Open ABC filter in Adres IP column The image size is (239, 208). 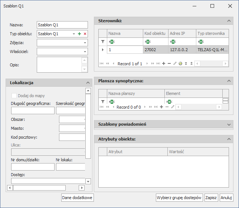[173, 42]
